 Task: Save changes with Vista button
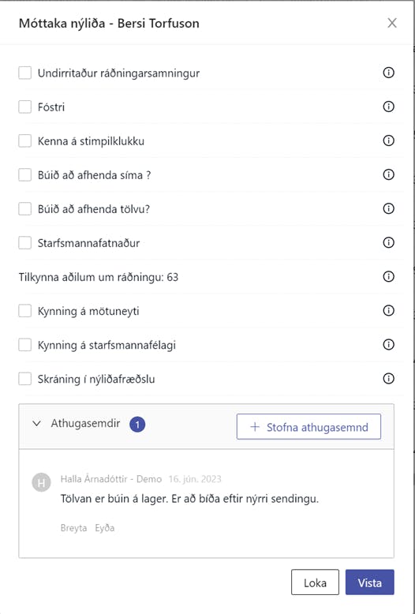coord(369,582)
